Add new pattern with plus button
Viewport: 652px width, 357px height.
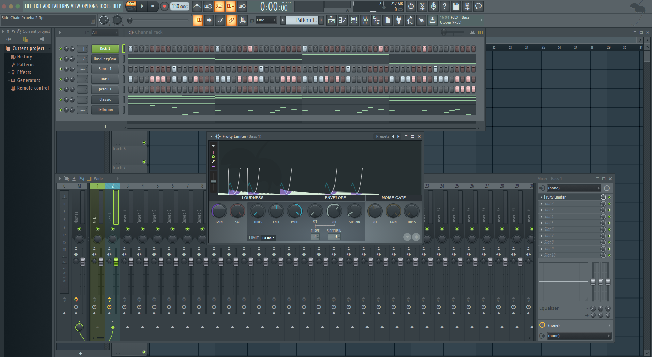(x=321, y=20)
